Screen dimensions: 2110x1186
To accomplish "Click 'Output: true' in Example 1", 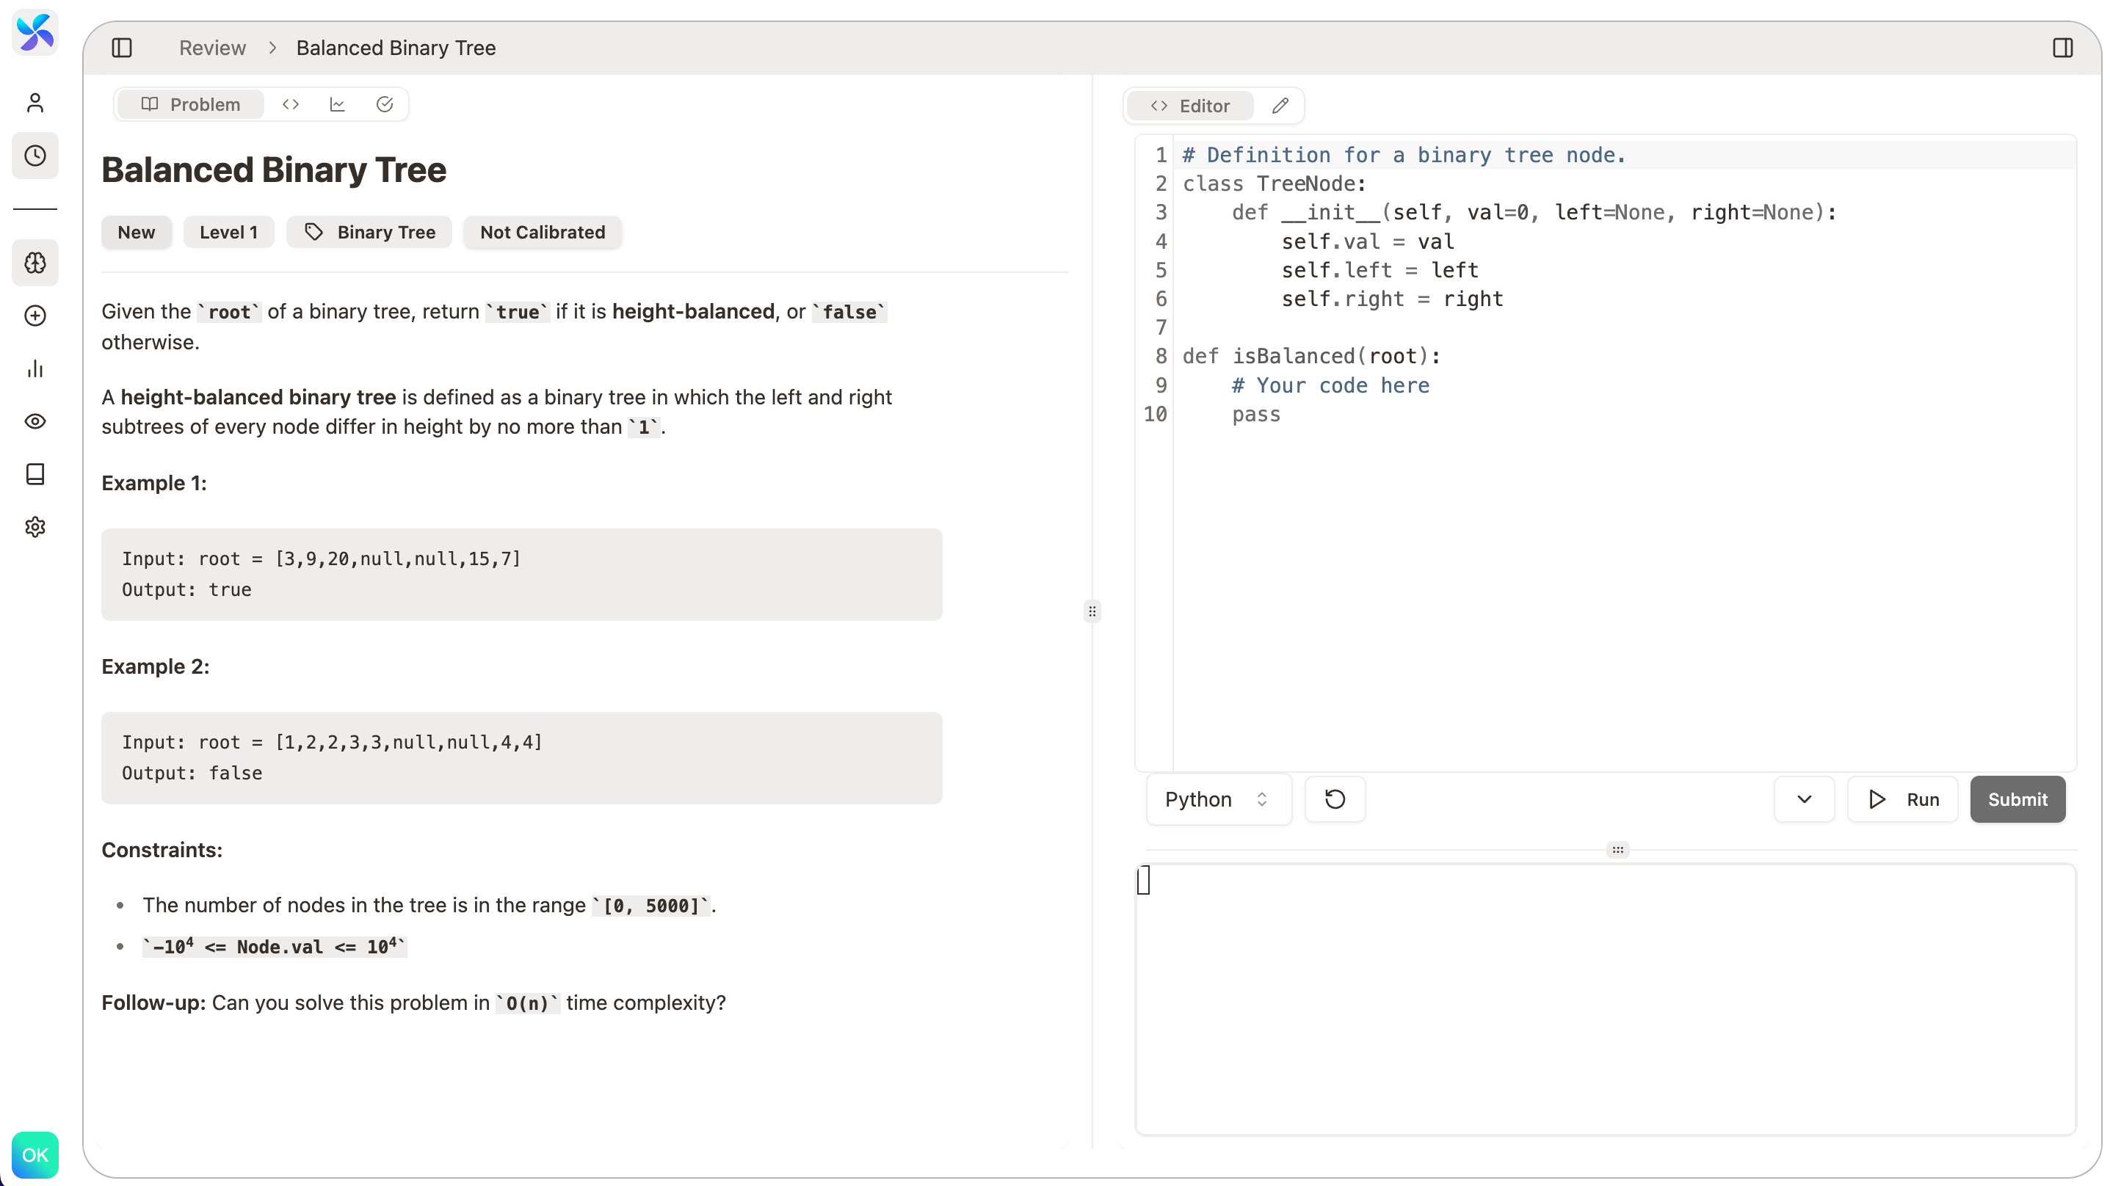I will tap(186, 590).
